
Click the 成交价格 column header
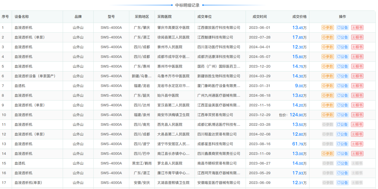(299, 17)
